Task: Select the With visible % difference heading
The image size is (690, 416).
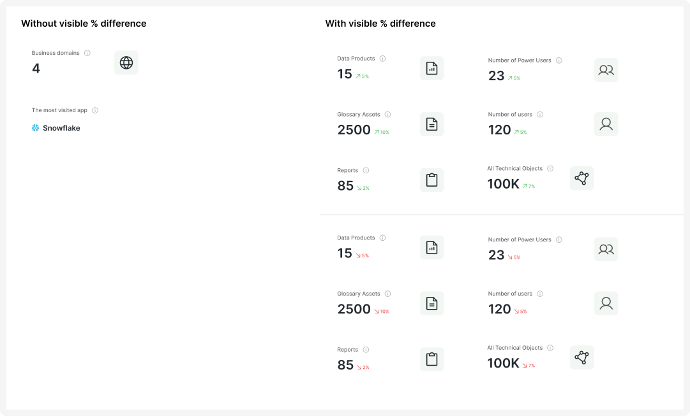Action: pos(380,24)
